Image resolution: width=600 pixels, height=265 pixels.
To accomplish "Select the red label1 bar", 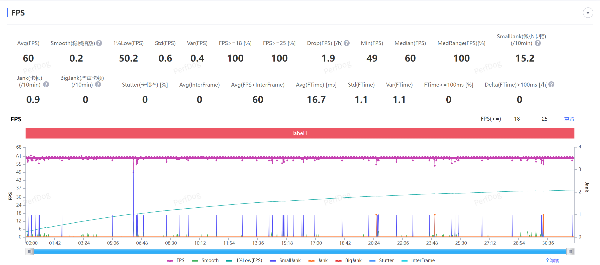I will pos(300,133).
